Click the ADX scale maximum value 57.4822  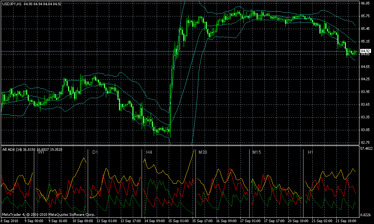point(367,148)
